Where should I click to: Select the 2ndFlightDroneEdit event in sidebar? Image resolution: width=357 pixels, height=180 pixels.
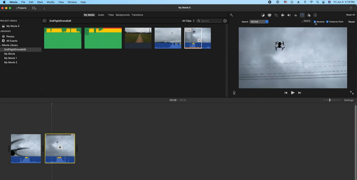click(x=21, y=50)
